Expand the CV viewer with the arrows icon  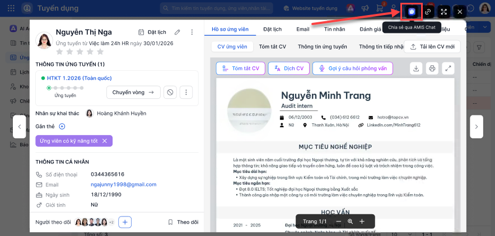point(448,68)
